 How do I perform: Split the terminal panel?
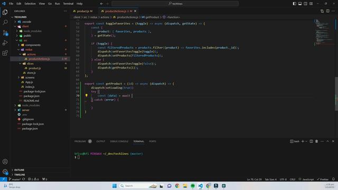tap(311, 141)
